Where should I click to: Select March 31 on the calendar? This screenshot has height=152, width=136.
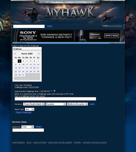point(23,75)
